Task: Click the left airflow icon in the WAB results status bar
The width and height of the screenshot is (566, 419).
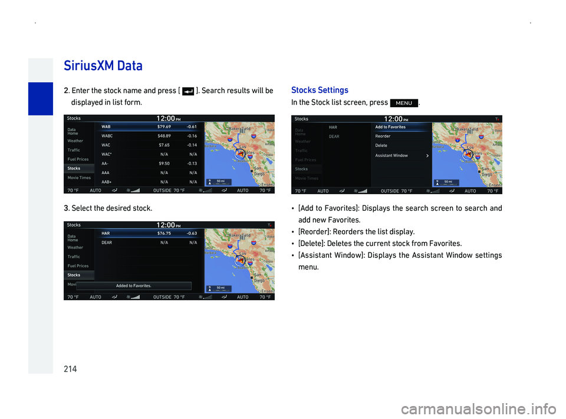Action: tap(114, 190)
